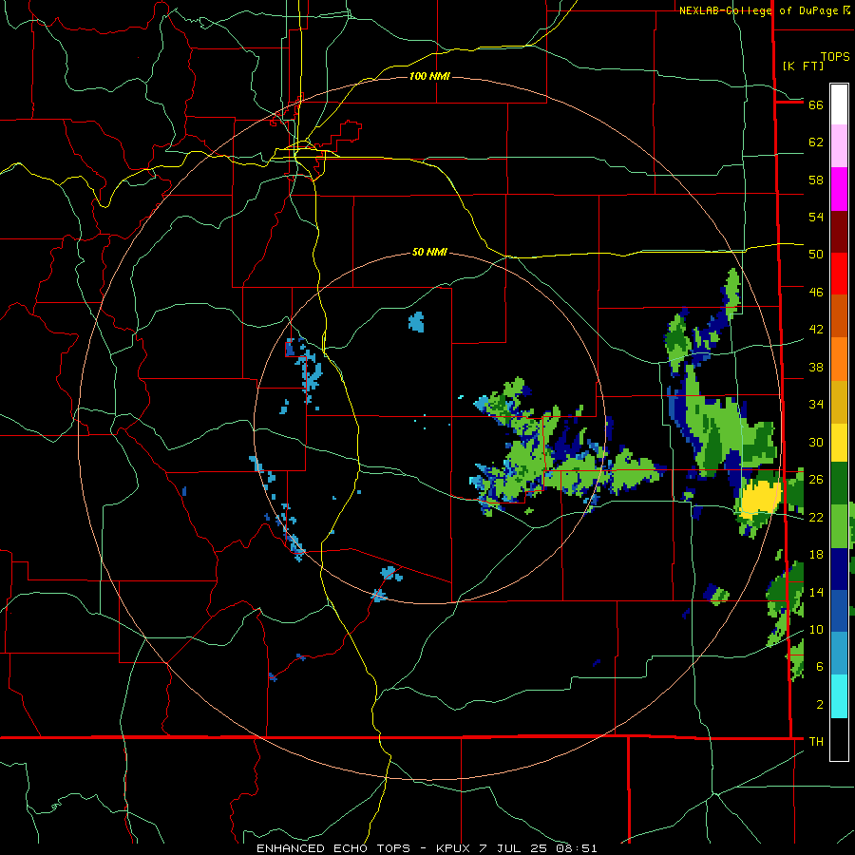Click the medium blue 18 K FT swatch
Viewport: 855px width, 855px height.
[x=839, y=611]
